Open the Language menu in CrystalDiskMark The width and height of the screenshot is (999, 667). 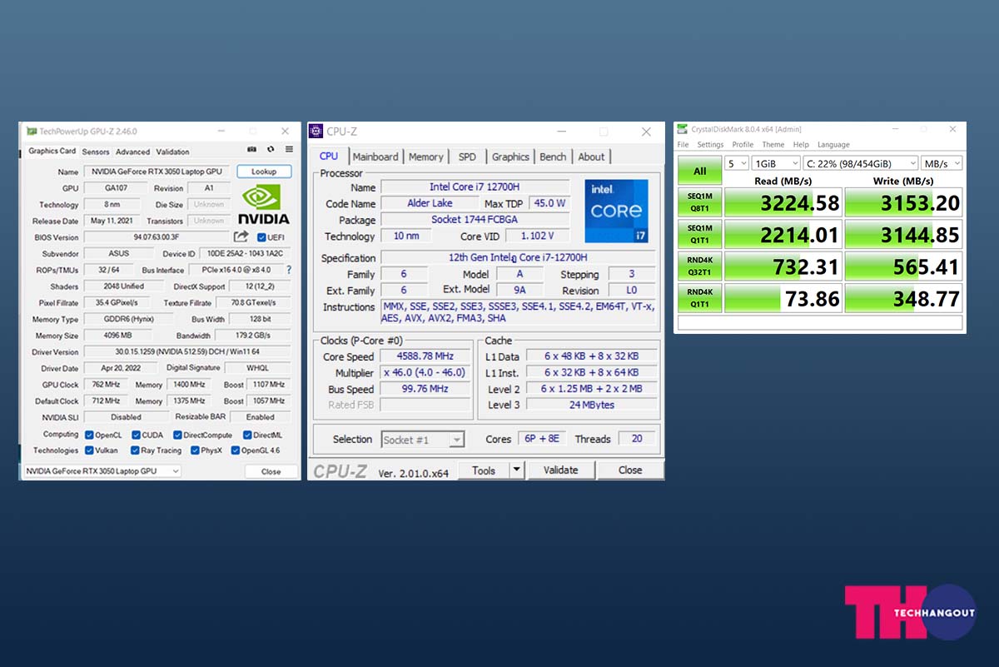point(833,145)
